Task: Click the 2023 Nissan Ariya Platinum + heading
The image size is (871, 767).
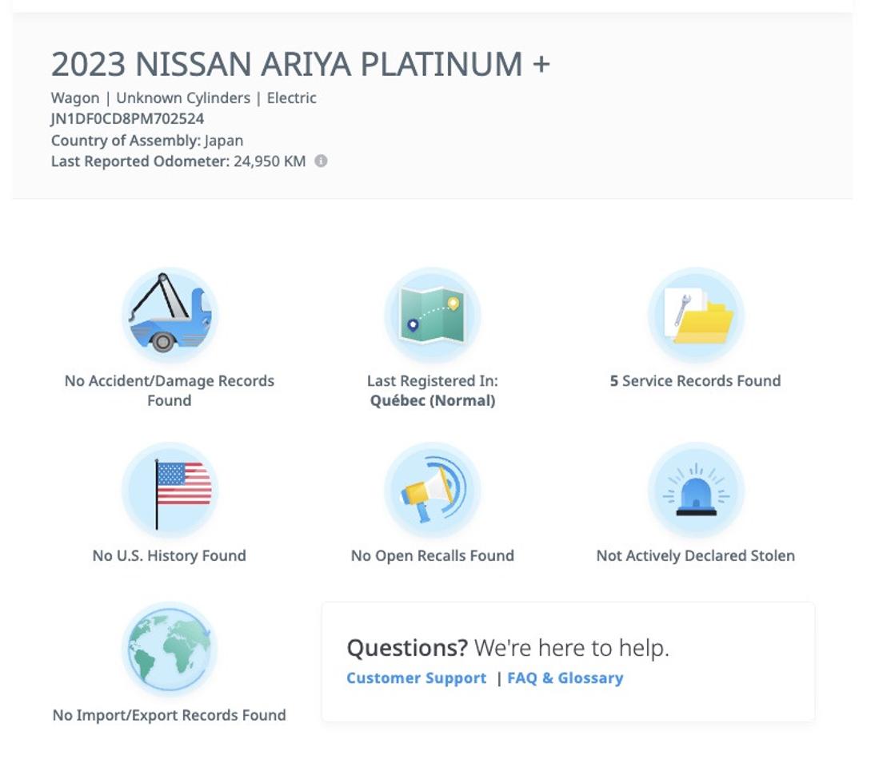Action: pos(300,64)
